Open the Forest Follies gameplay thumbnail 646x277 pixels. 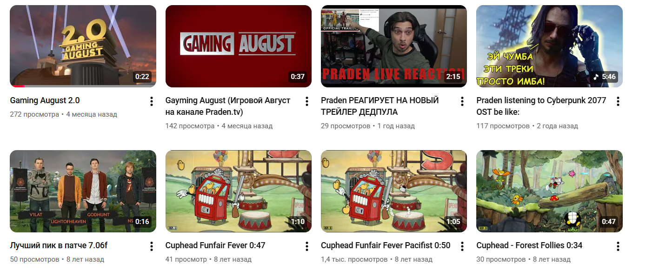549,191
